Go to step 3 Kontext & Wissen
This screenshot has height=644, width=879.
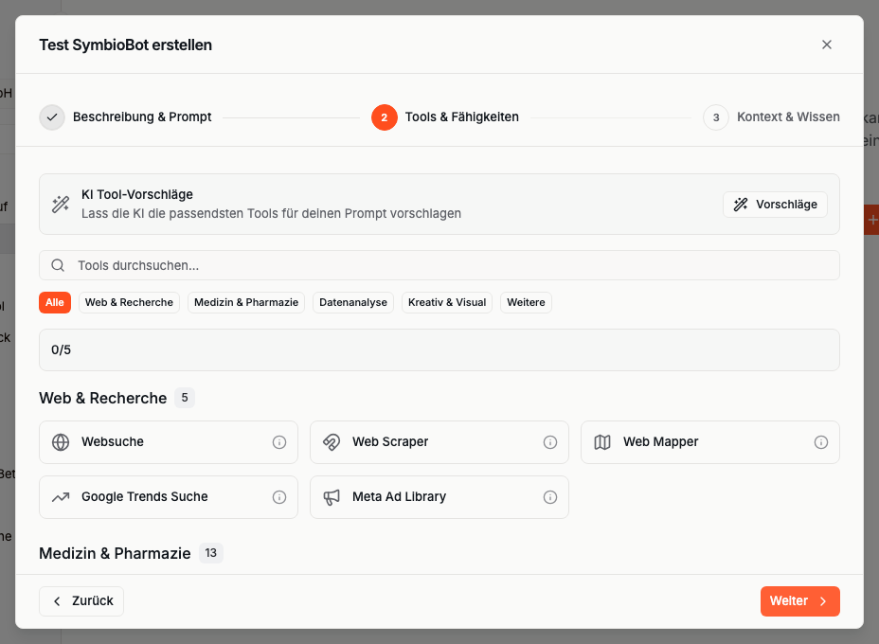point(772,117)
